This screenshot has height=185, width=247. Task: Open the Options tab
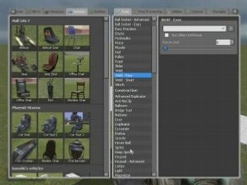195,12
